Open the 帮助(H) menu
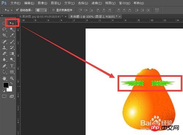Viewport: 183px width, 135px height. point(139,3)
